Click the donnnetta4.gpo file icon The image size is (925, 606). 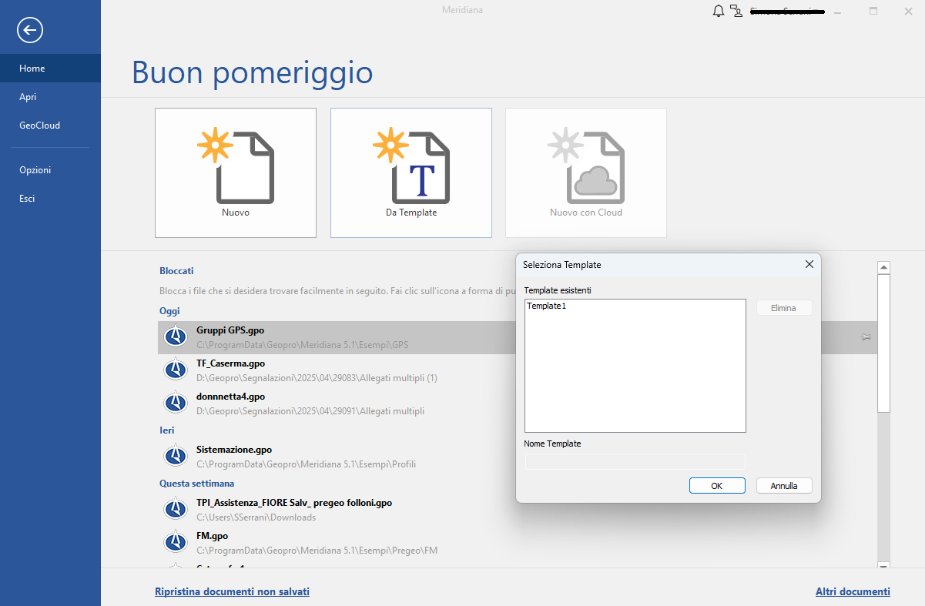(176, 403)
